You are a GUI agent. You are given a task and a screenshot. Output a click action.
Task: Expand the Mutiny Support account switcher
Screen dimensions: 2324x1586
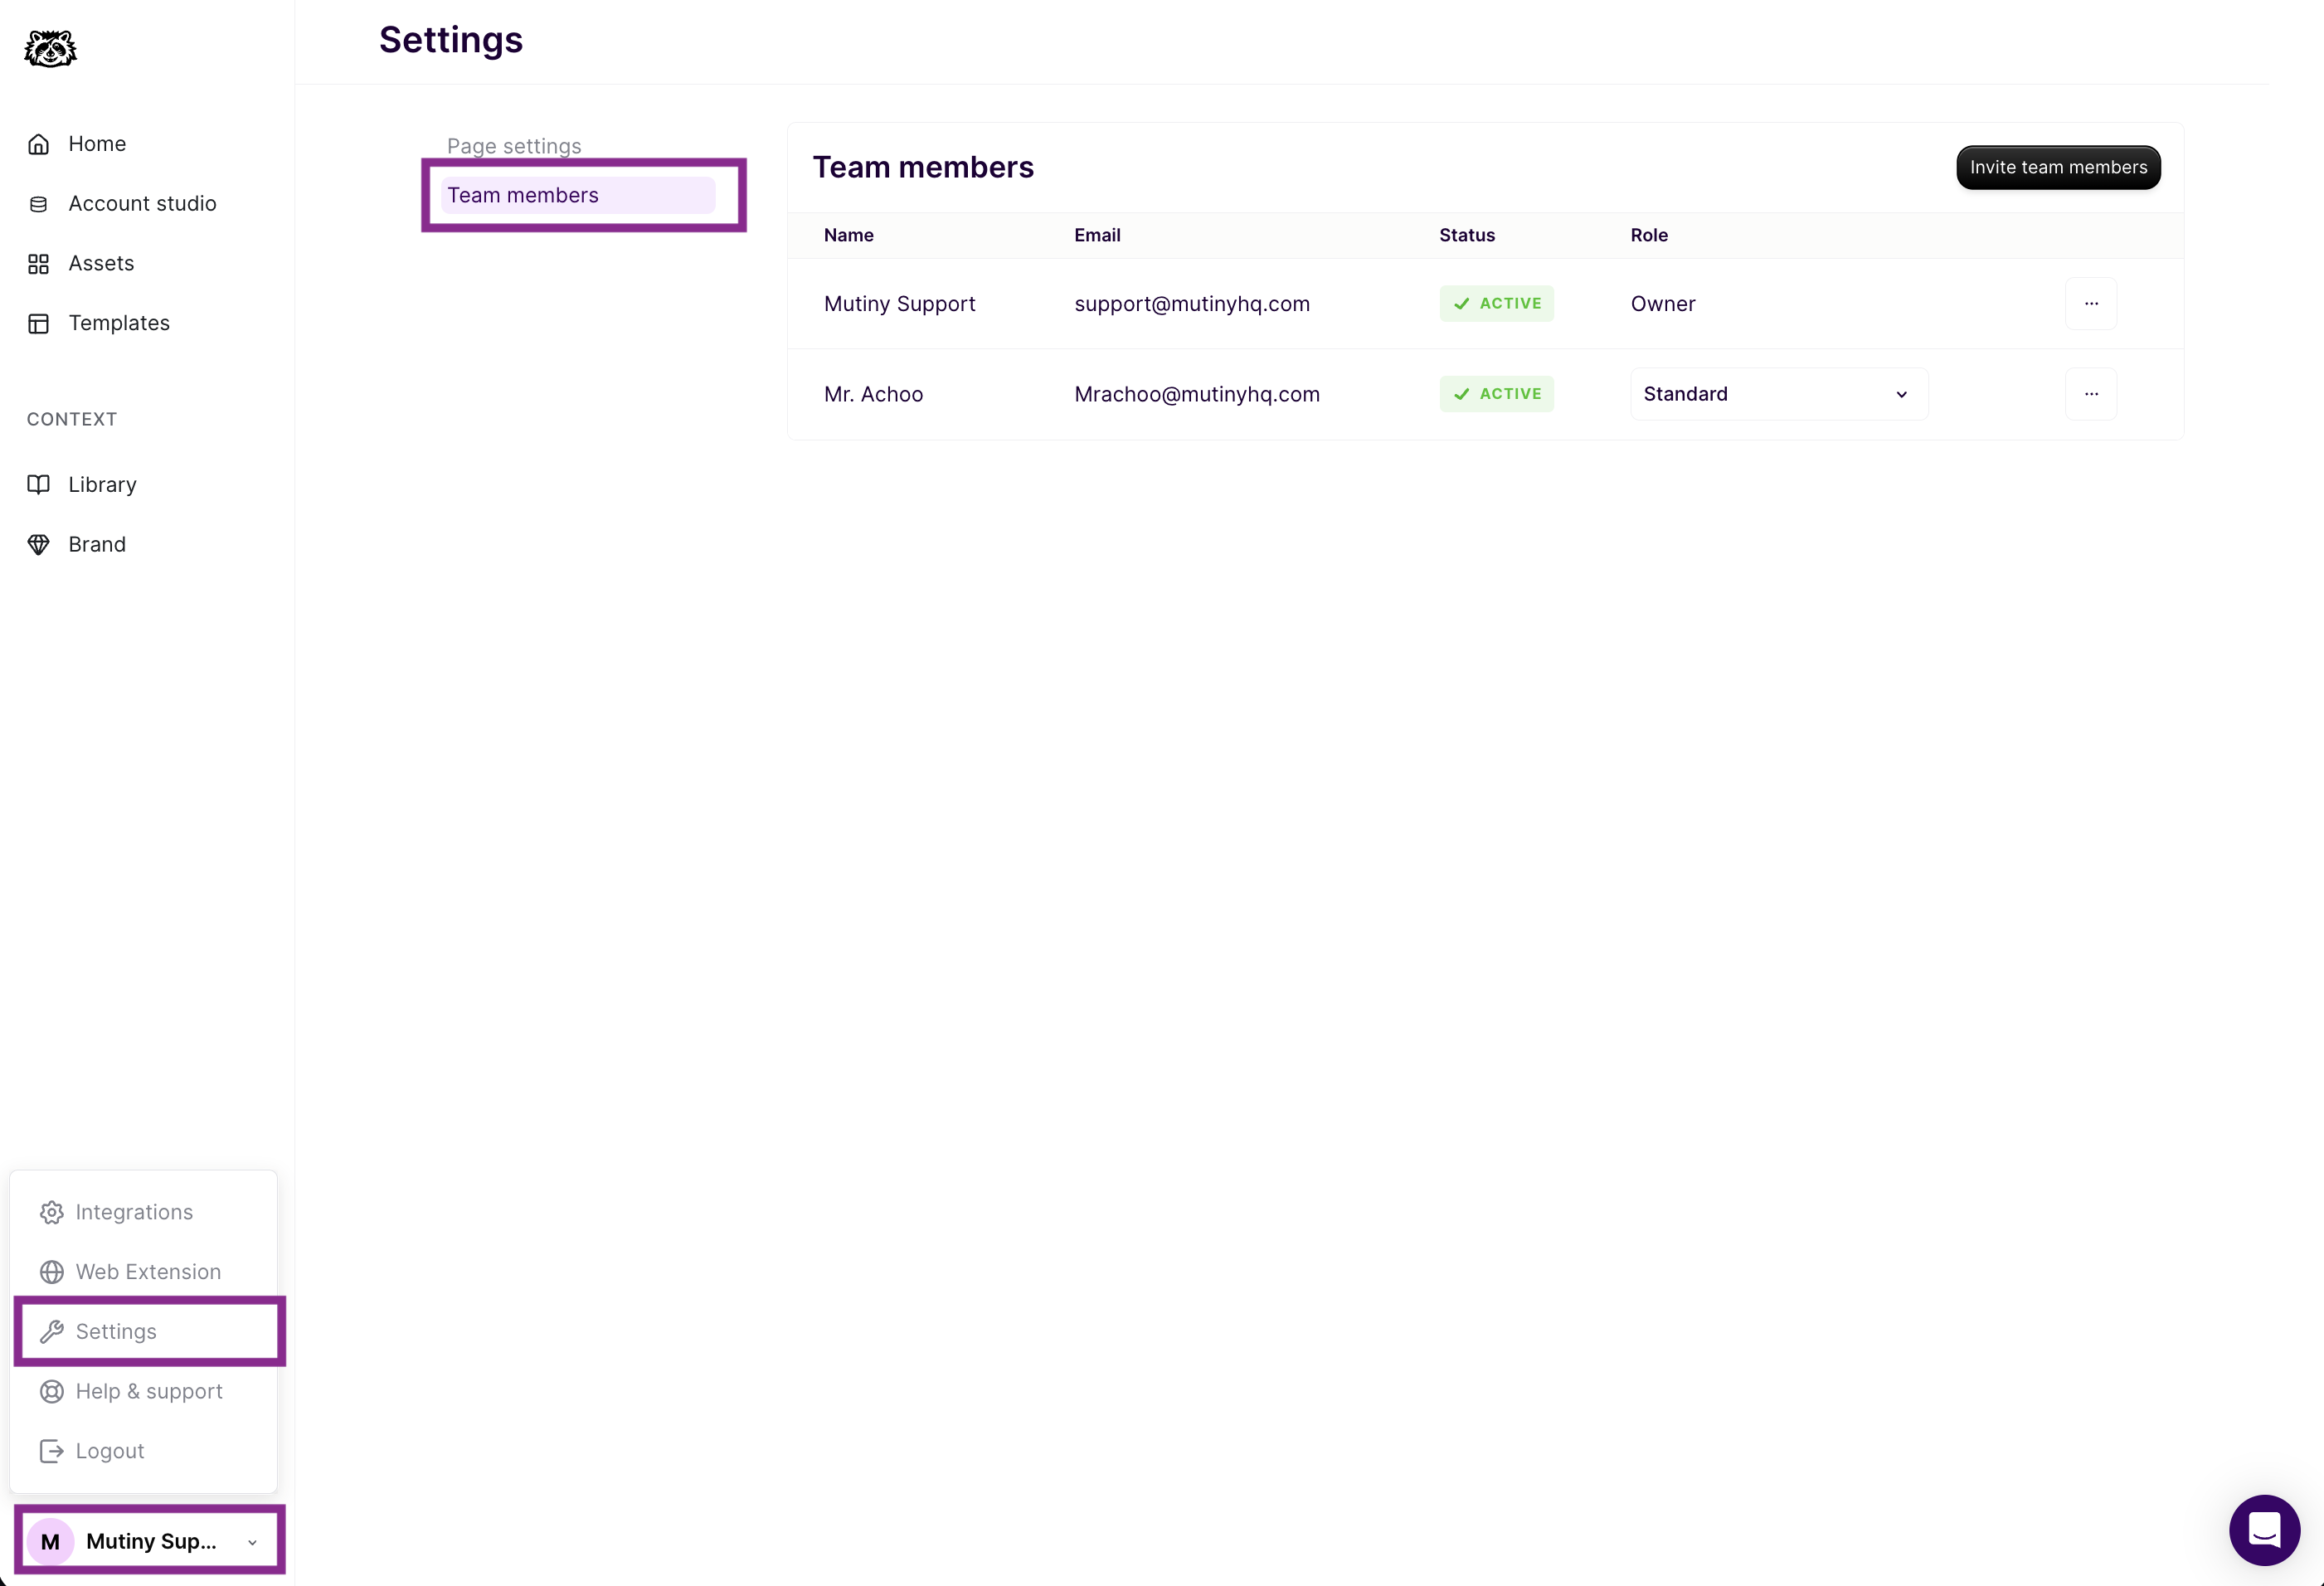pyautogui.click(x=148, y=1540)
